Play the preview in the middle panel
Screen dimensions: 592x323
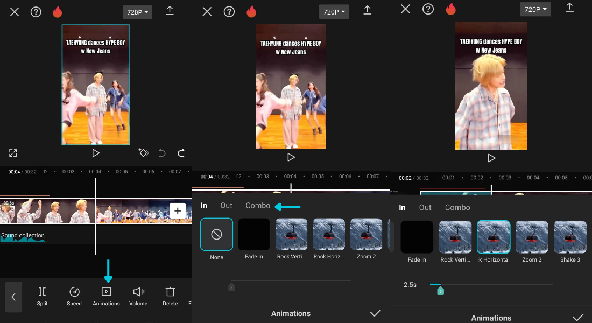click(291, 157)
